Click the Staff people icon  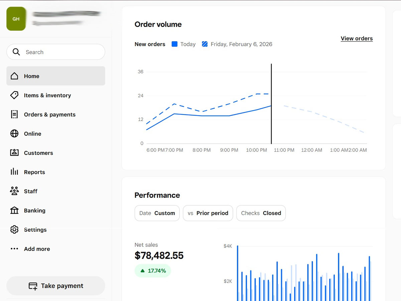tap(14, 191)
